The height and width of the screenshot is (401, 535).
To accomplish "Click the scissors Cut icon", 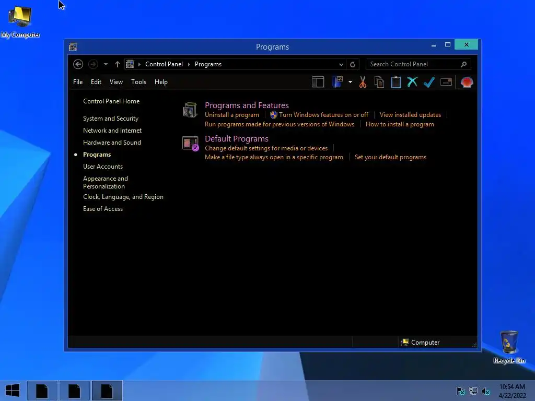I will tap(363, 82).
